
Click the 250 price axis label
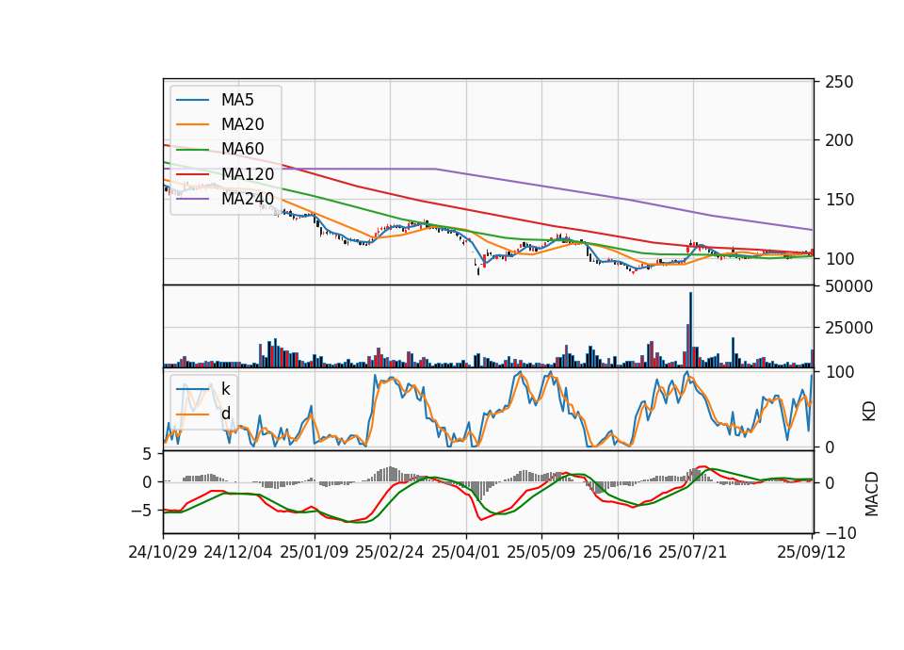coord(839,82)
